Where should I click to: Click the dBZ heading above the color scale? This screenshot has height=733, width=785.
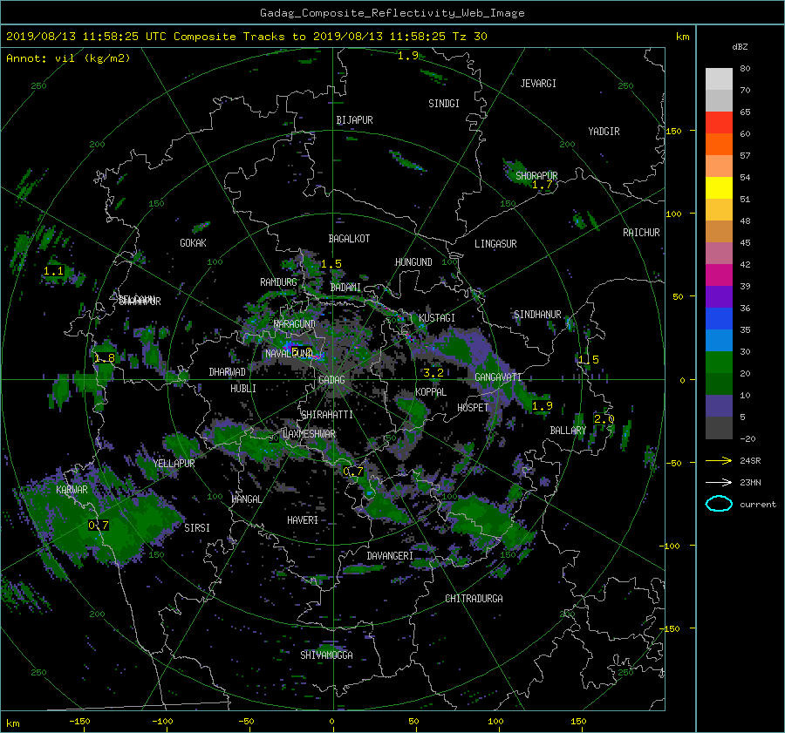coord(740,47)
